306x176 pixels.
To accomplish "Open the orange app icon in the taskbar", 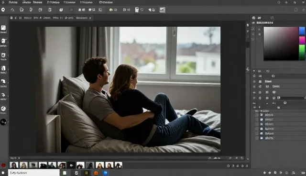I will point(96,173).
